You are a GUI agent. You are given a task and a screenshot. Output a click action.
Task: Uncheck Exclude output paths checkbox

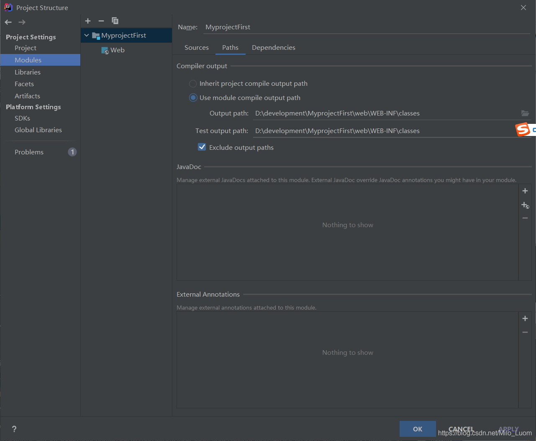(x=202, y=147)
